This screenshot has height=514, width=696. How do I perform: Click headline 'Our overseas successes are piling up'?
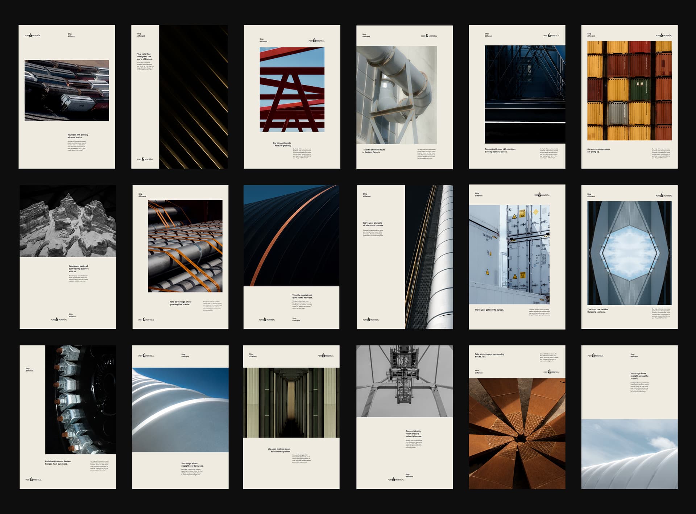[x=598, y=150]
